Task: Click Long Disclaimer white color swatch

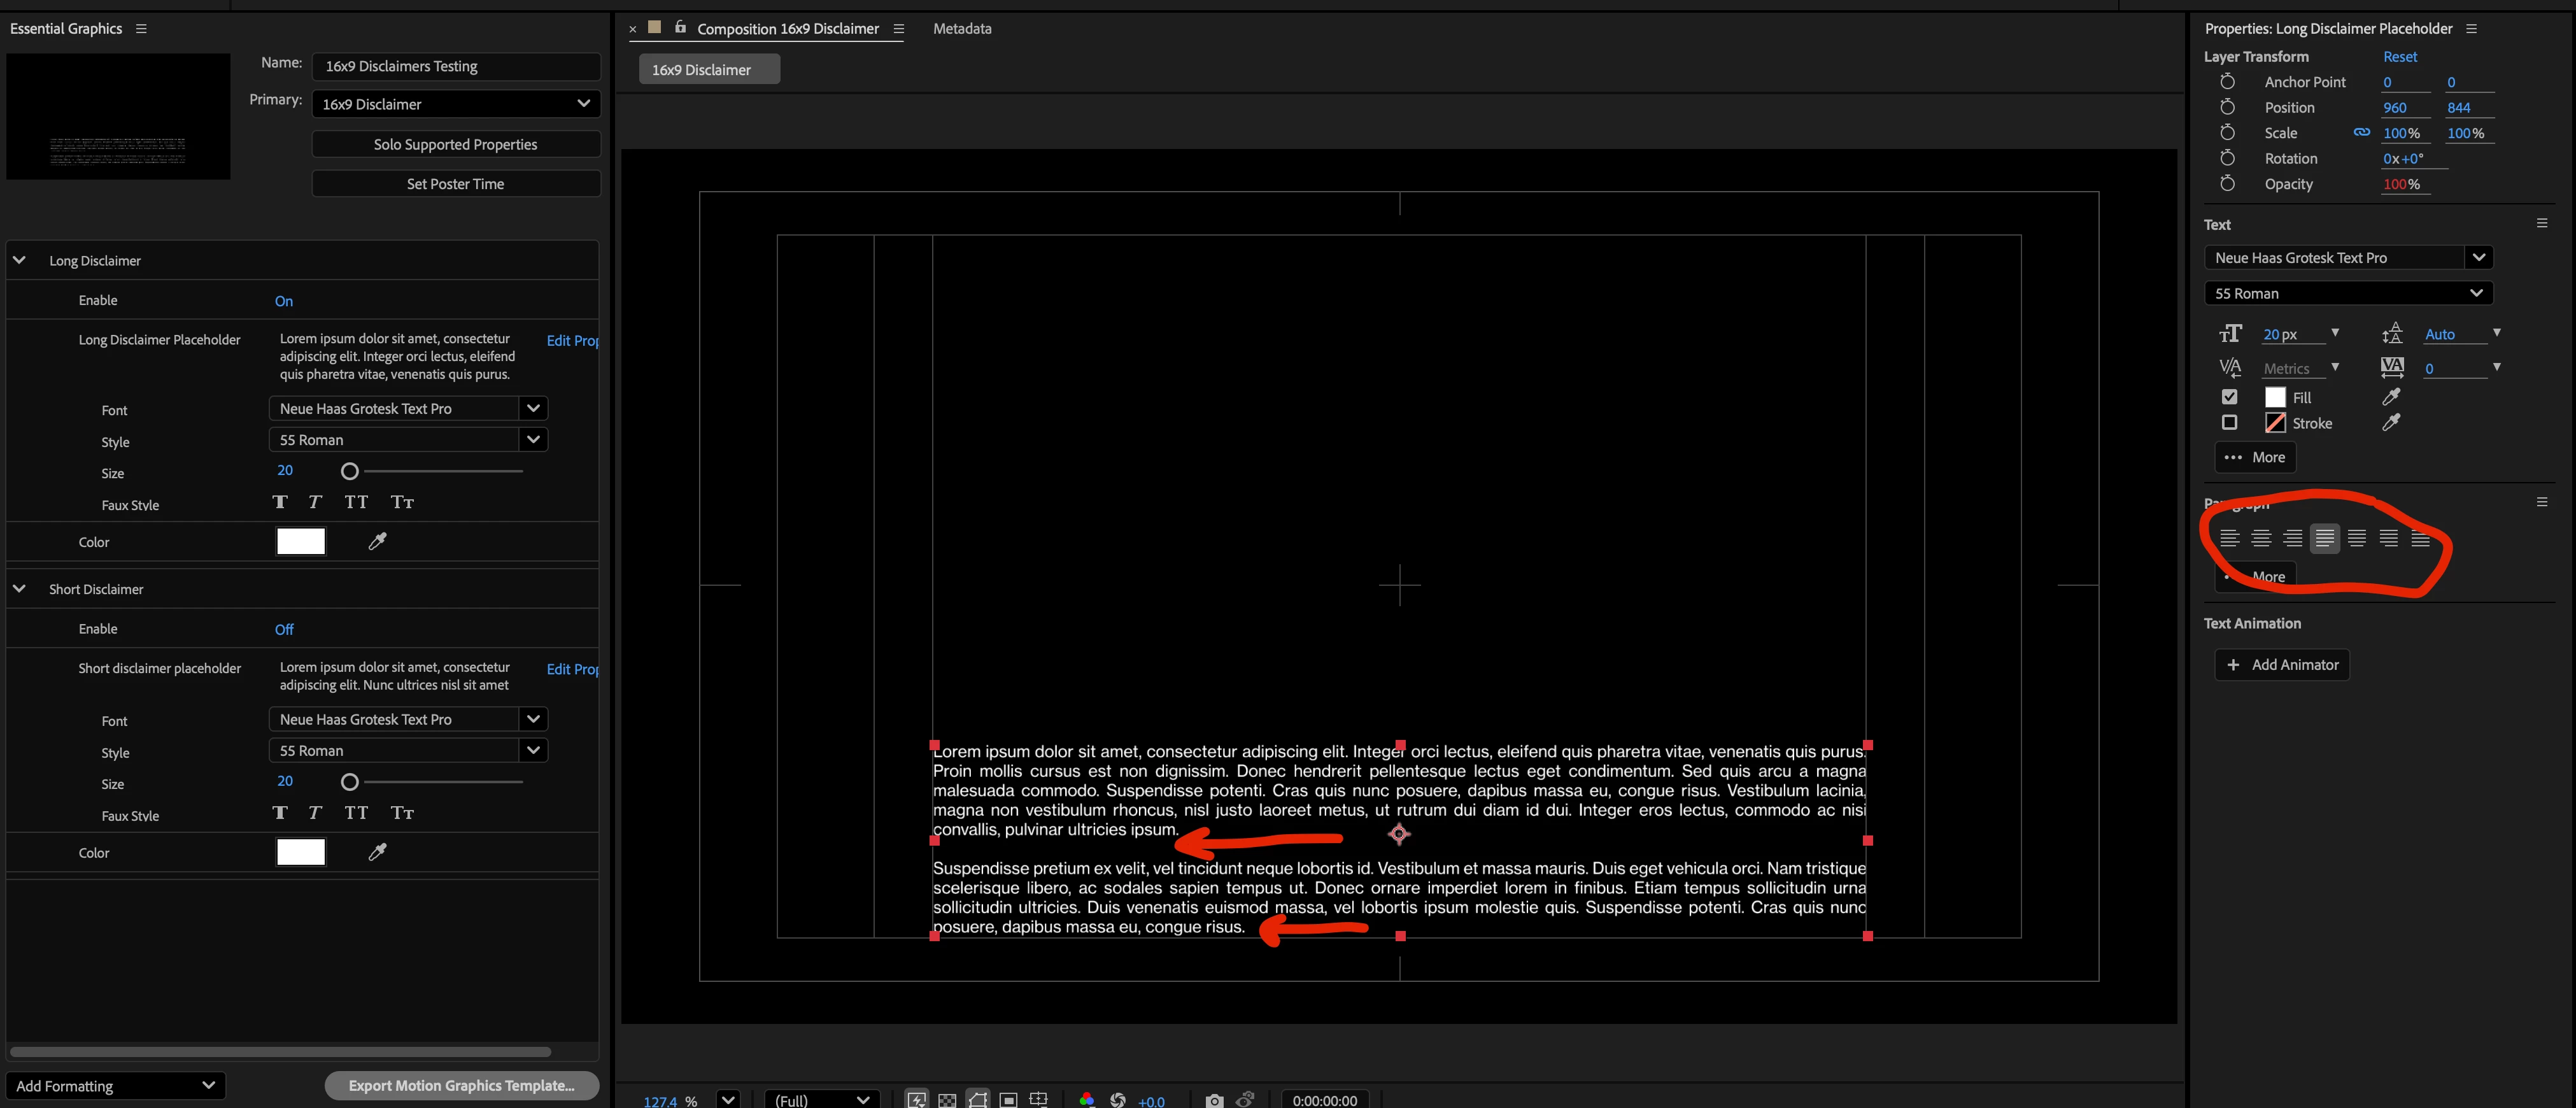Action: tap(301, 541)
